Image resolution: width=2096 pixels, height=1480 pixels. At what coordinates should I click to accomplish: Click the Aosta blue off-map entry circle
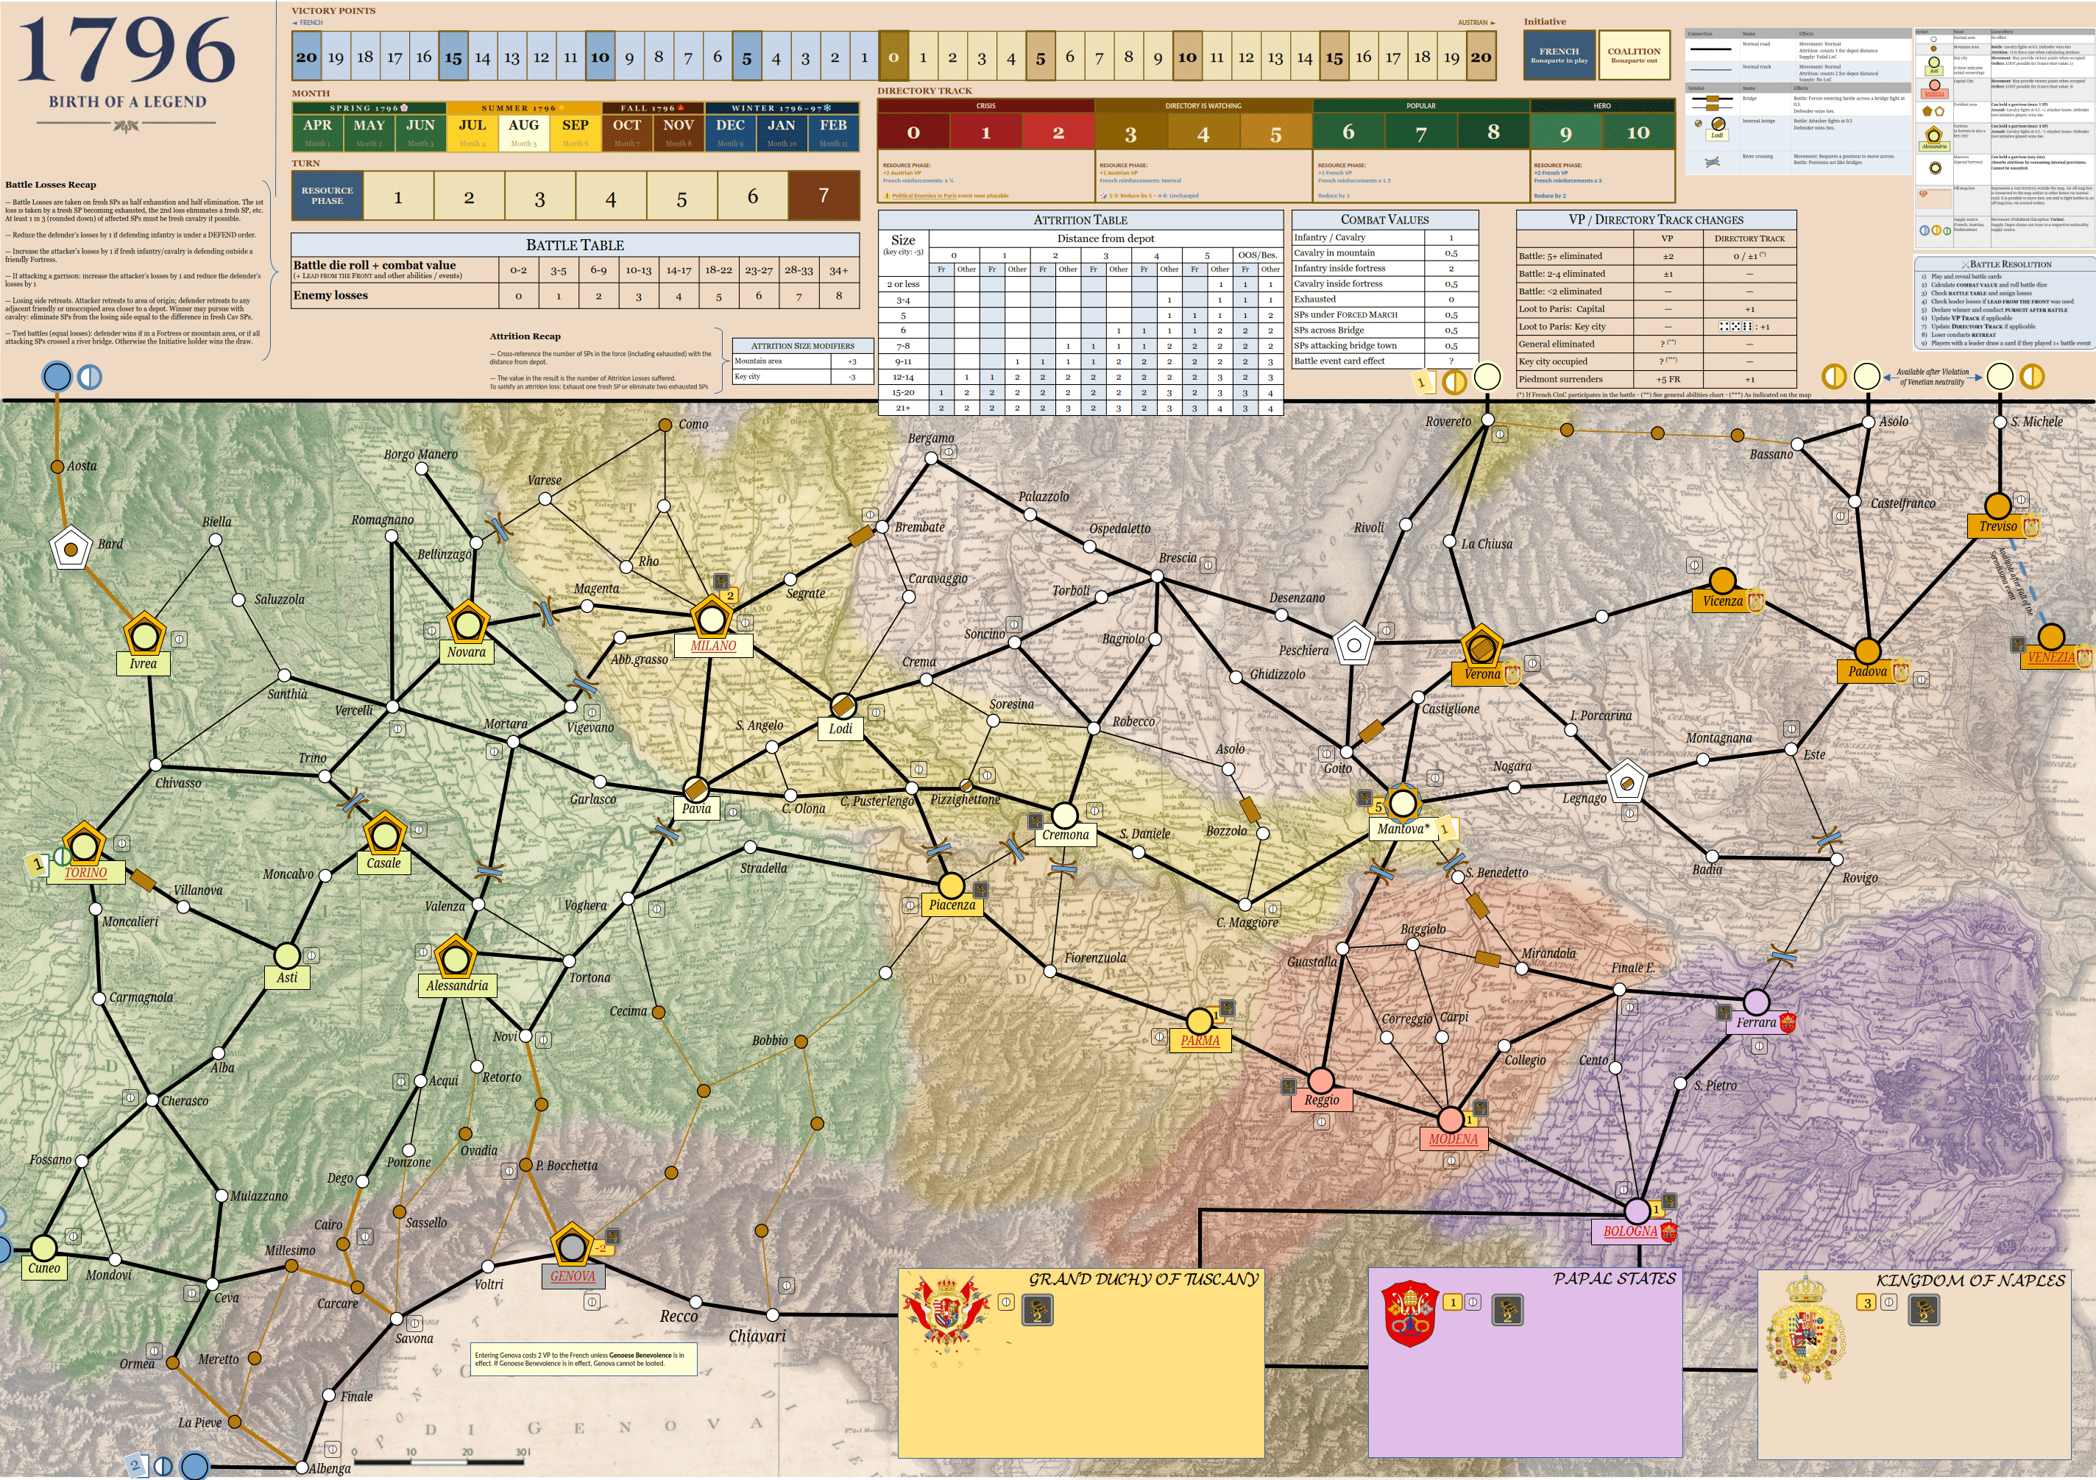(57, 376)
